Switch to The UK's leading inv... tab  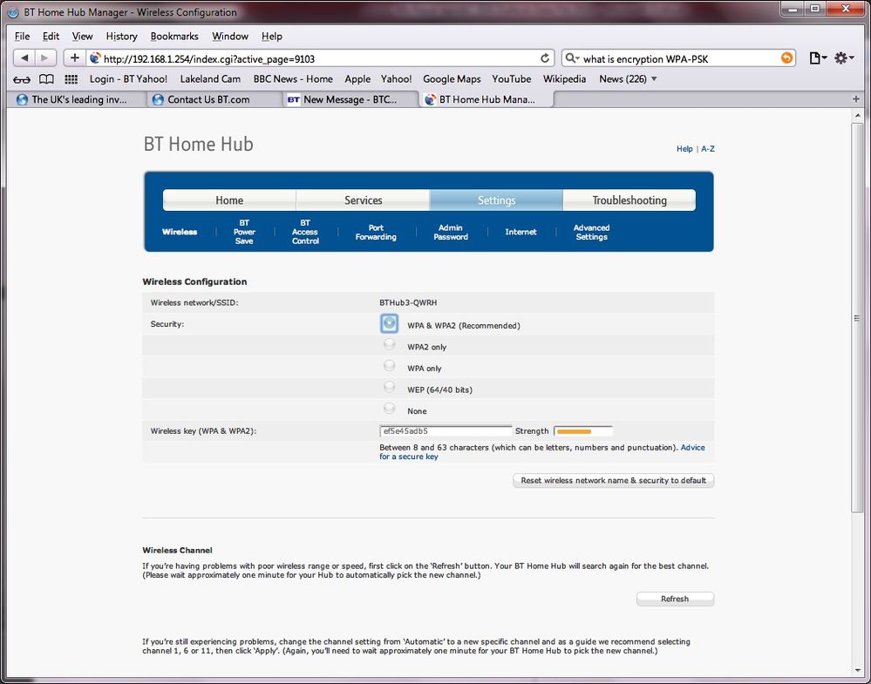[78, 99]
